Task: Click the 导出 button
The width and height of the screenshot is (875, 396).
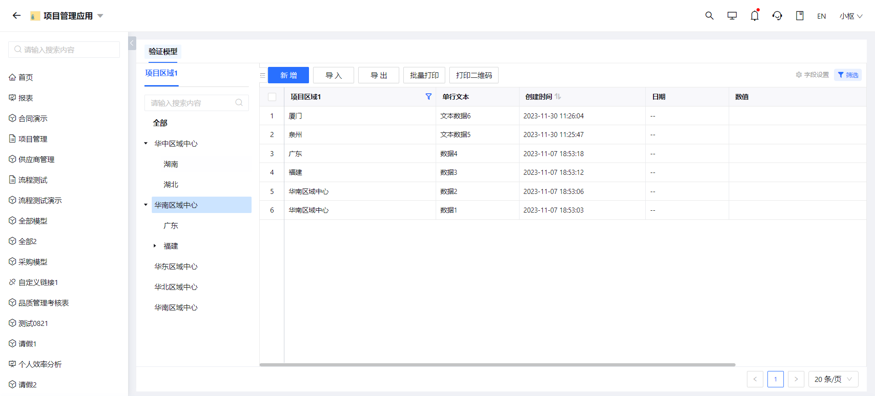Action: [x=379, y=75]
